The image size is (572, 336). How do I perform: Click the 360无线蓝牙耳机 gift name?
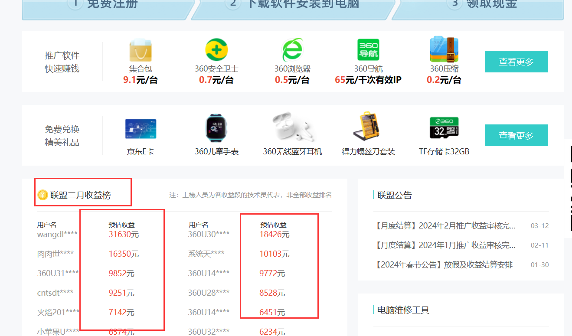point(292,152)
